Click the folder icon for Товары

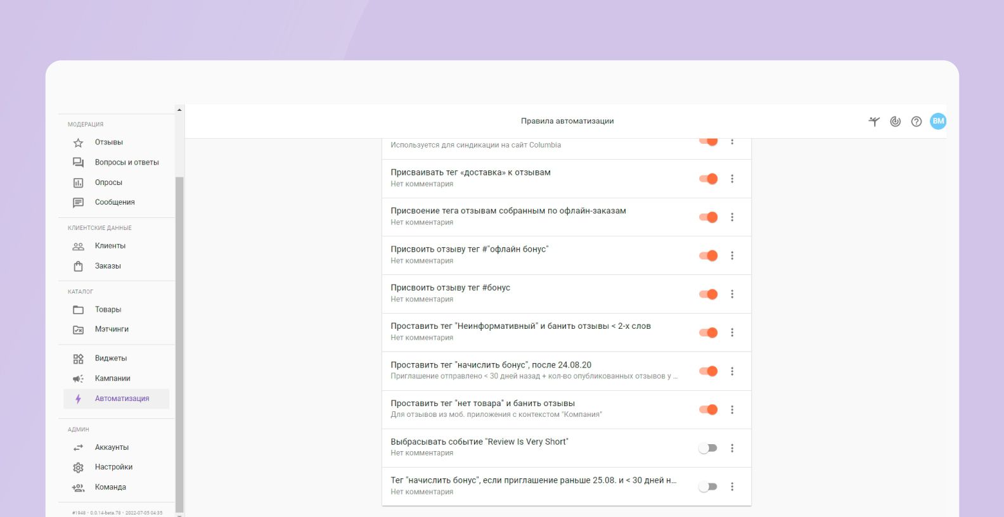click(x=78, y=310)
